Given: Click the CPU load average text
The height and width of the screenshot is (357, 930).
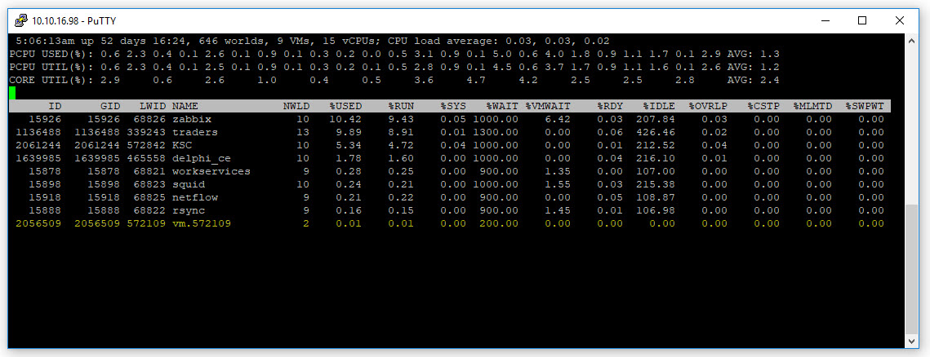Looking at the screenshot, I should 498,41.
